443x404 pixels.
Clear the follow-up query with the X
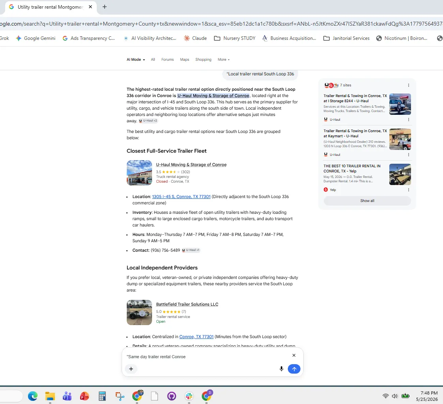click(294, 355)
